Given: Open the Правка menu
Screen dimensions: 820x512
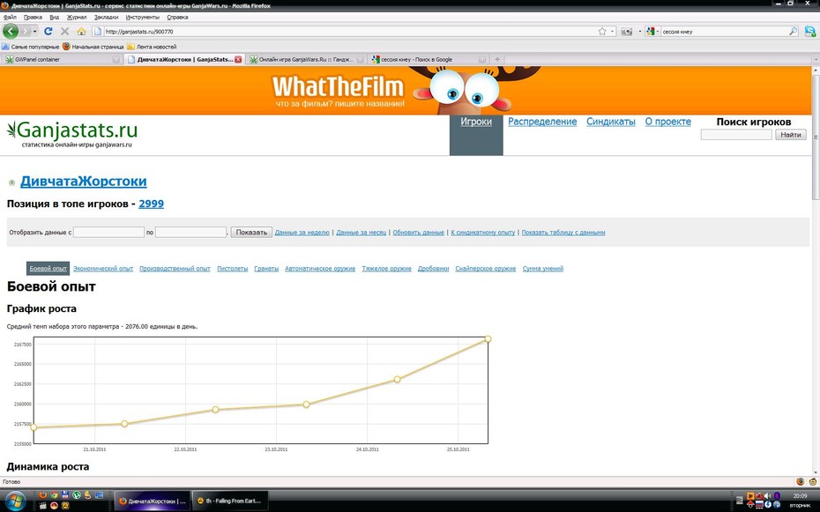Looking at the screenshot, I should click(x=33, y=18).
